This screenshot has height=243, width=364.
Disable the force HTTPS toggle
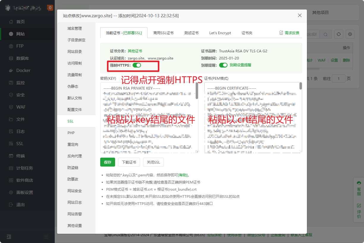coord(137,65)
